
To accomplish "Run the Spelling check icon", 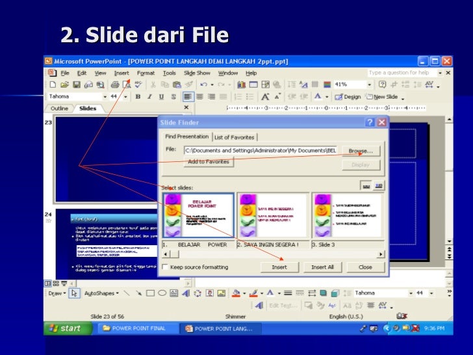I will click(138, 85).
